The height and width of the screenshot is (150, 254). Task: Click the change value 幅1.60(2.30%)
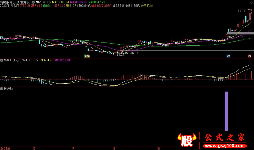[101, 6]
